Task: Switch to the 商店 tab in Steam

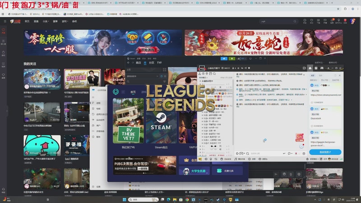Action: coord(139,63)
